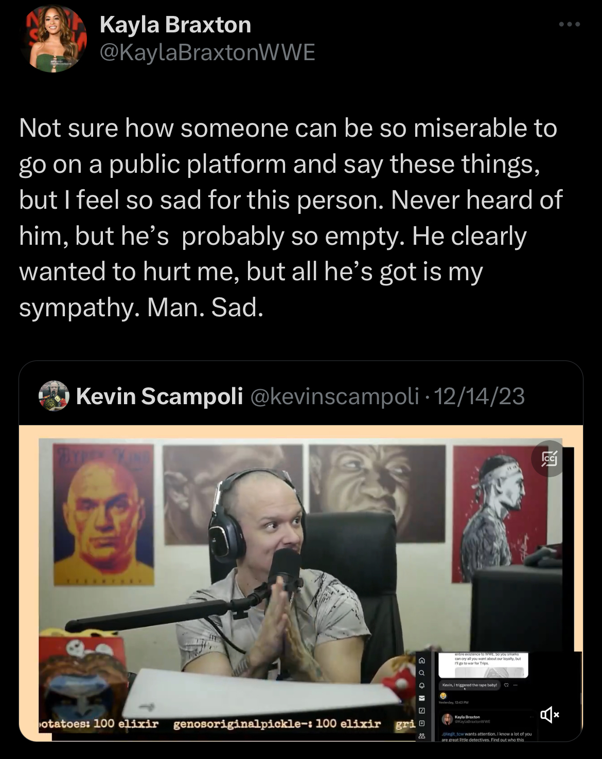Screen dimensions: 602x759
Task: Click the lists icon in embedded sidebar
Action: point(422,724)
